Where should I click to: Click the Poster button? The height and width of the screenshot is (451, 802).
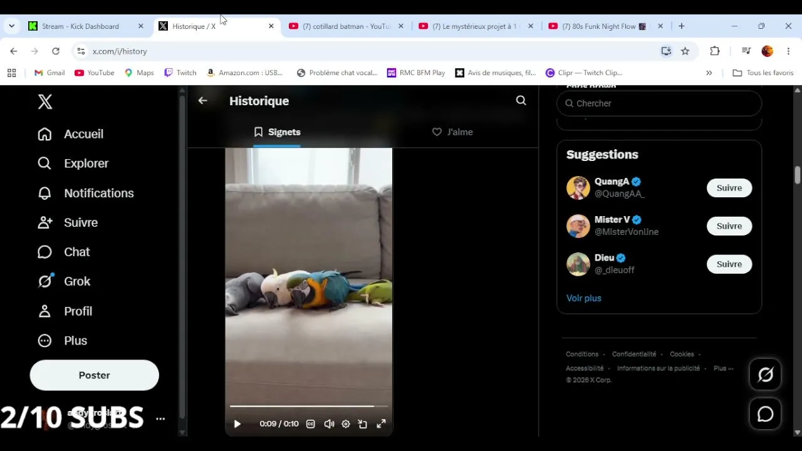95,375
